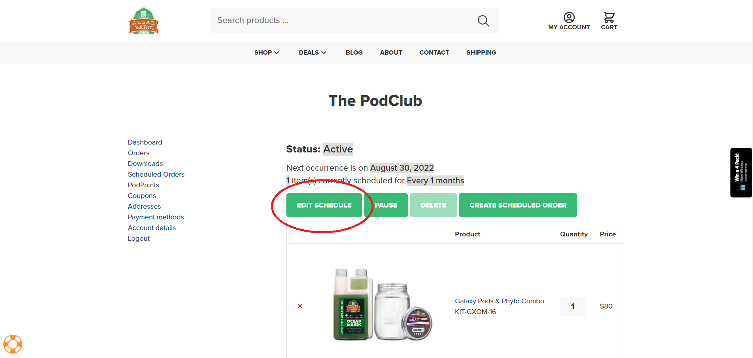This screenshot has width=753, height=358.
Task: Click the product image thumbnail
Action: 382,305
